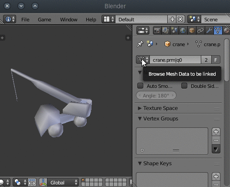This screenshot has height=187, width=230.
Task: Click the user count 2 button
Action: pyautogui.click(x=206, y=60)
